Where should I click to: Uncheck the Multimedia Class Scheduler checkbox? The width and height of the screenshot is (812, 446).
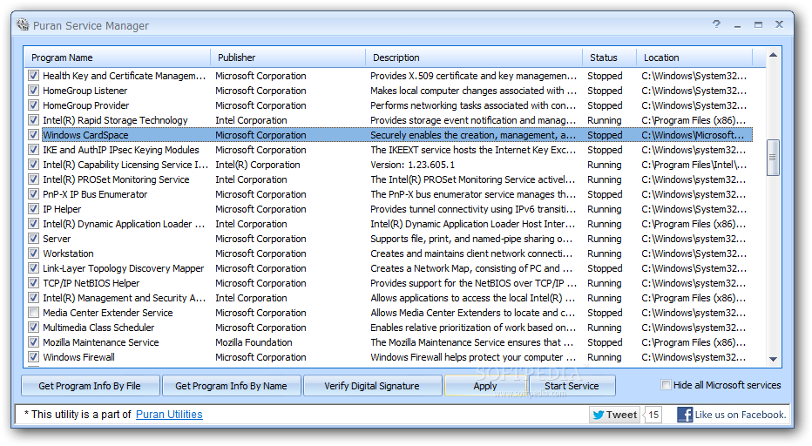pos(34,328)
